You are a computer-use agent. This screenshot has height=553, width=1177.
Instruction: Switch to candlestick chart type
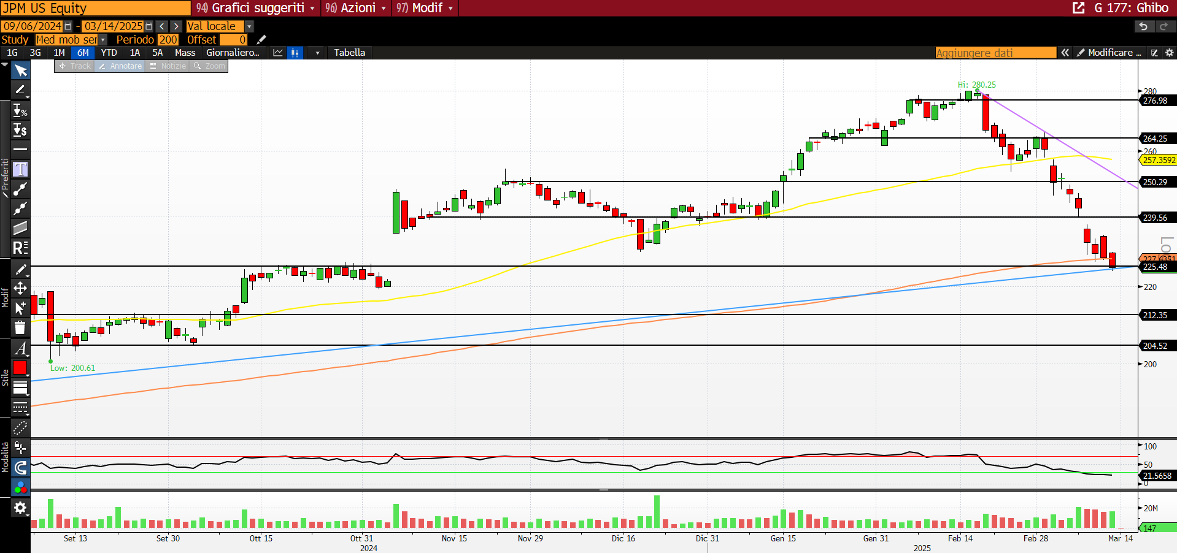[295, 53]
